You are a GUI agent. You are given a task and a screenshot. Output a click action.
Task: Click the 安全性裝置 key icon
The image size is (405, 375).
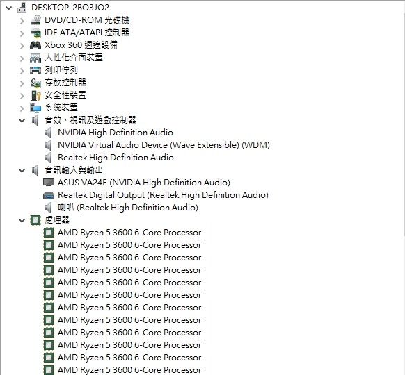point(35,95)
